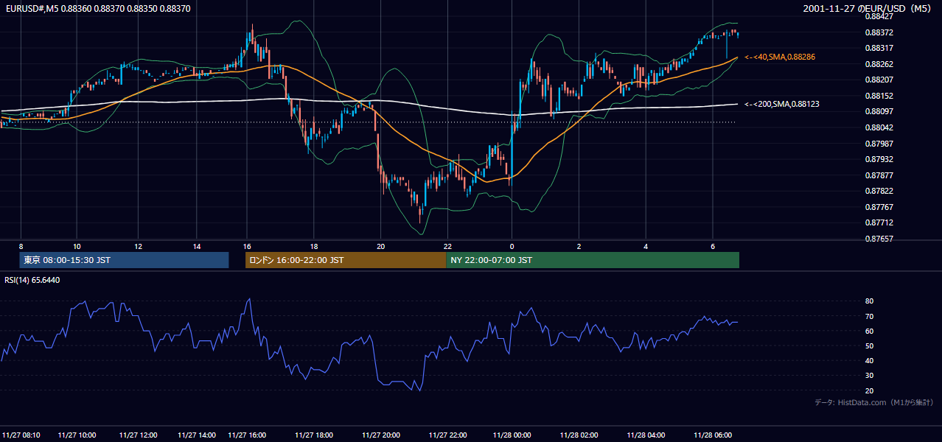942x442 pixels.
Task: Click the RSI(14) 65.6440 indicator label
Action: pos(32,280)
